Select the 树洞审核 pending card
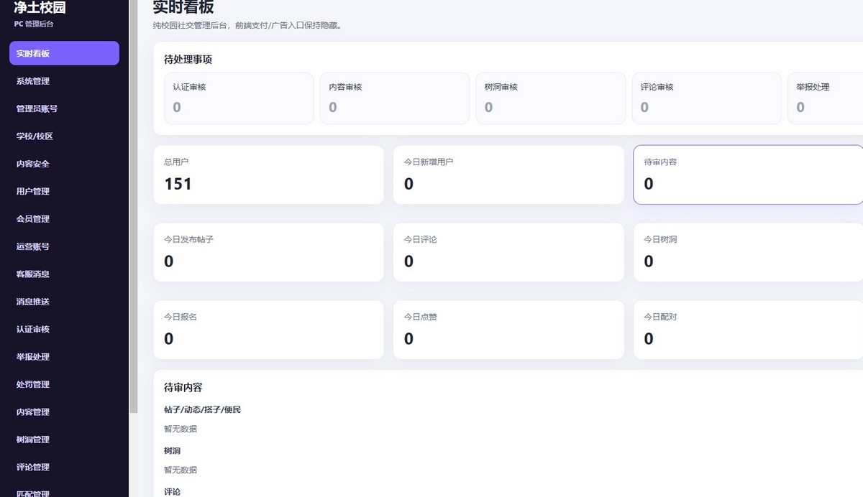 click(x=551, y=98)
